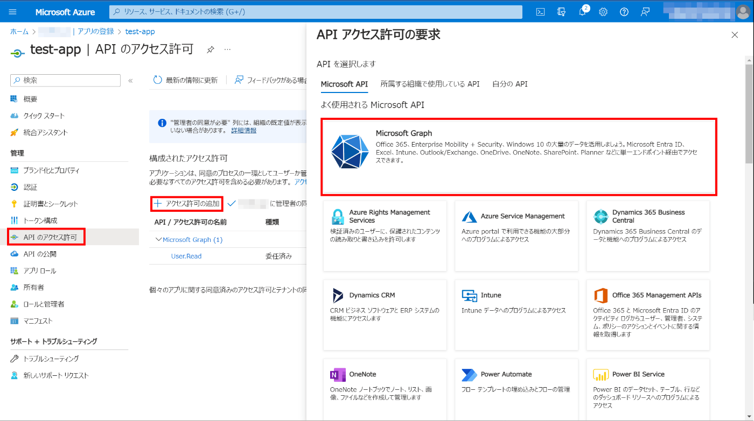Collapse the left navigation menu
This screenshot has width=754, height=421.
click(x=130, y=80)
